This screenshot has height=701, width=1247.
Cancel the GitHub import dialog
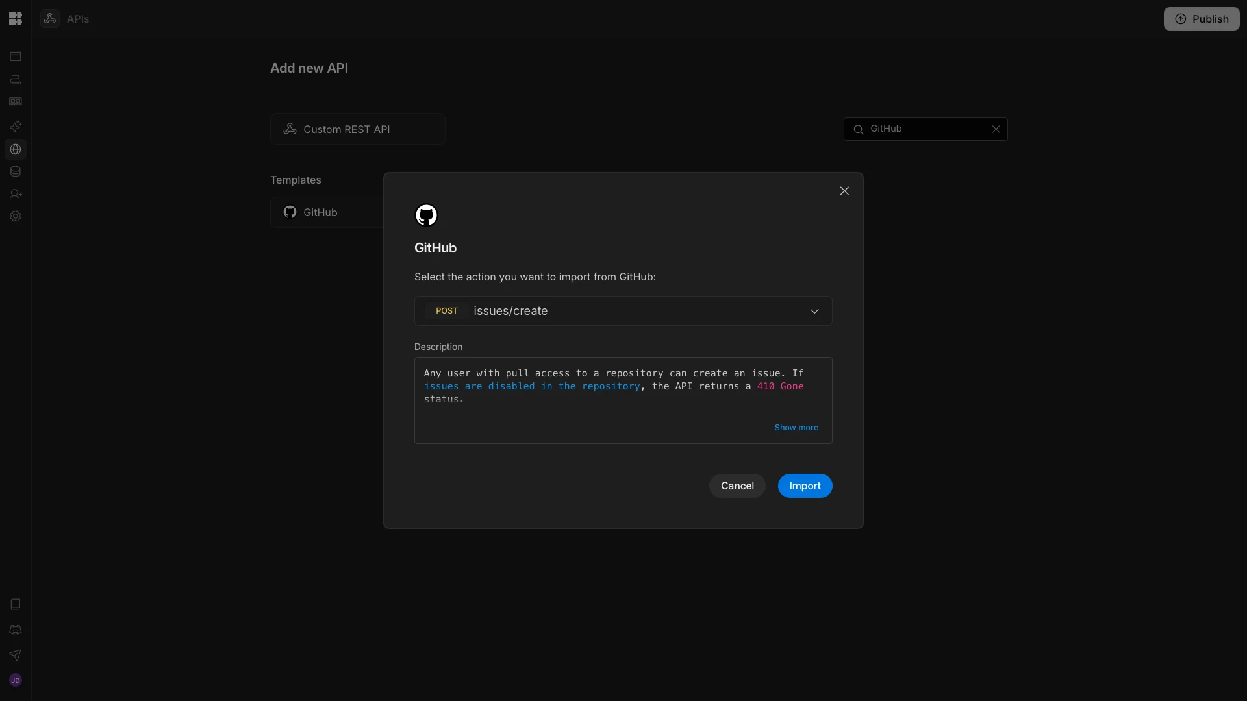click(737, 486)
